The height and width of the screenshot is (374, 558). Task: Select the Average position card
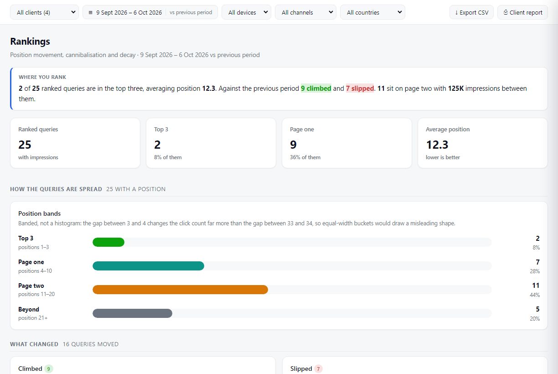coord(483,143)
